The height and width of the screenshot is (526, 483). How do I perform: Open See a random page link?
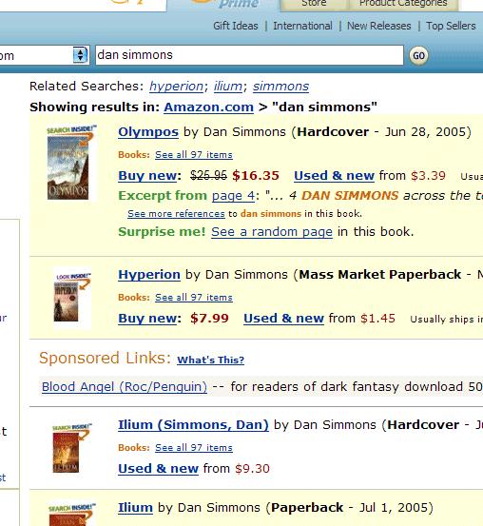point(272,232)
